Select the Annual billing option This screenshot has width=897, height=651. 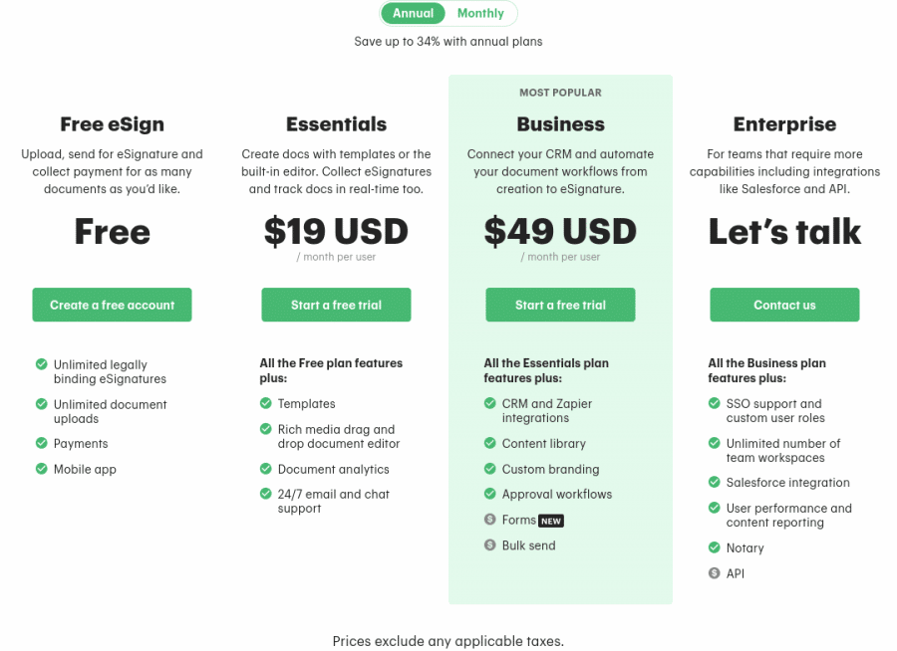413,13
